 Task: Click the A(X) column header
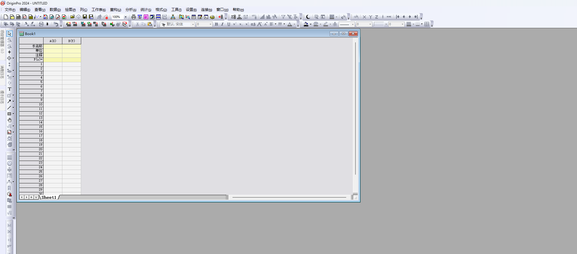pos(53,41)
